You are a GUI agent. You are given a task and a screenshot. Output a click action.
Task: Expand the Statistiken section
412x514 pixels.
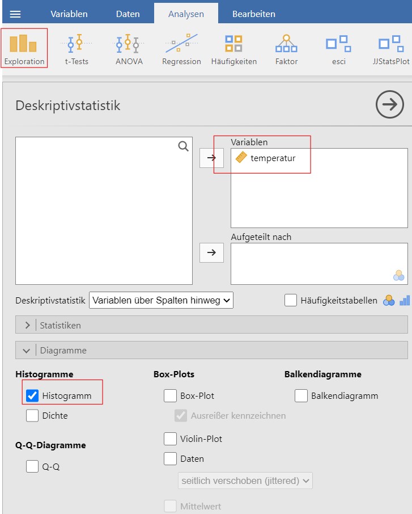point(211,325)
